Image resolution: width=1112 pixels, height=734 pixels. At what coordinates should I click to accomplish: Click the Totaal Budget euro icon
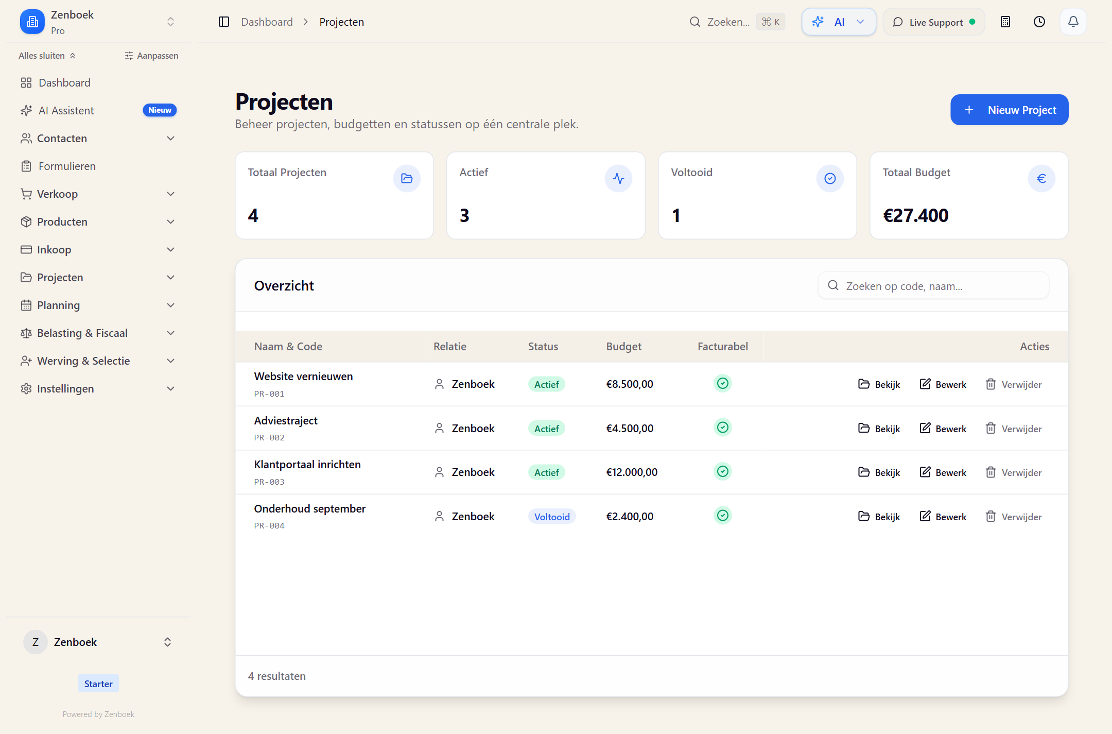[x=1041, y=178]
